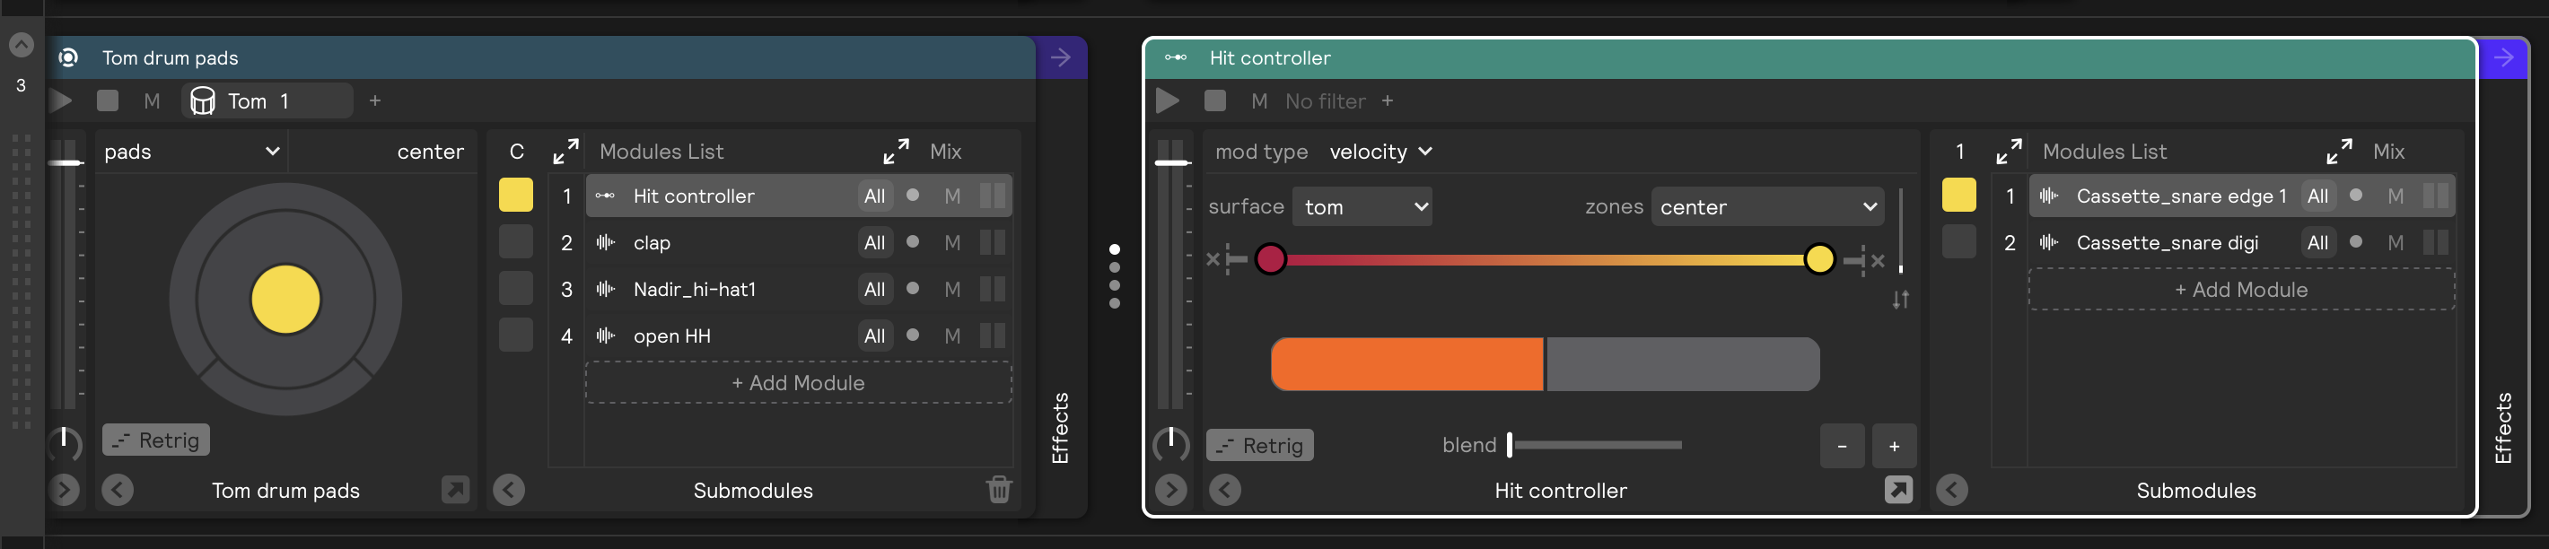2549x549 pixels.
Task: Click the red velocity range handle
Action: pyautogui.click(x=1271, y=259)
